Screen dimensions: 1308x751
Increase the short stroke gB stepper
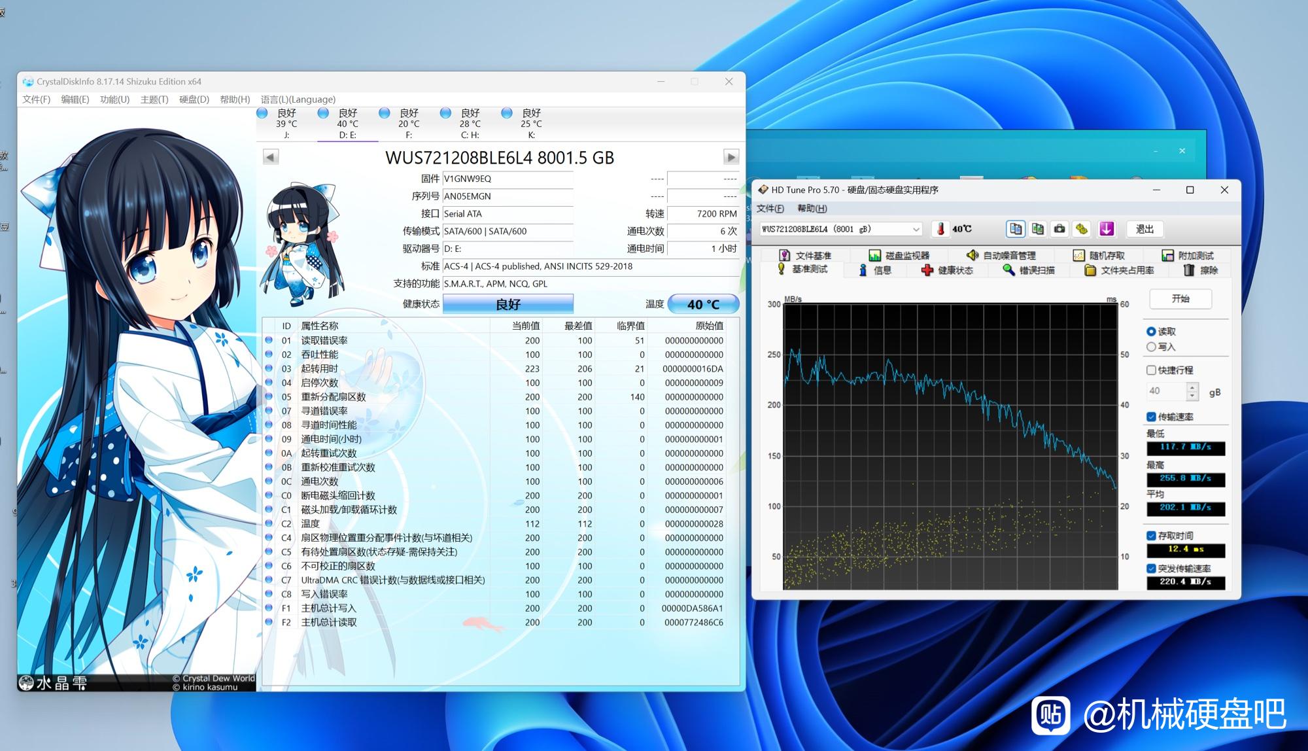(x=1192, y=387)
